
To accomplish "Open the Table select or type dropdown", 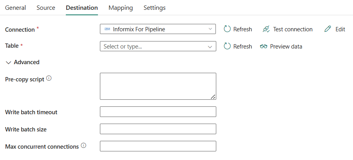I will pos(158,46).
